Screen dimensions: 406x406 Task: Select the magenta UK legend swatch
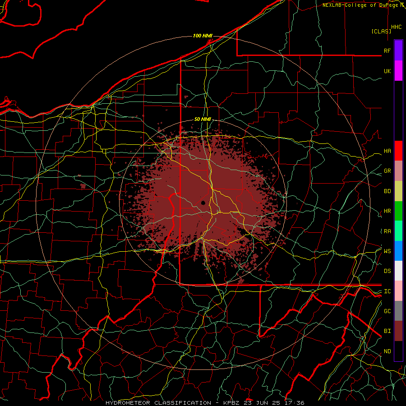[398, 71]
